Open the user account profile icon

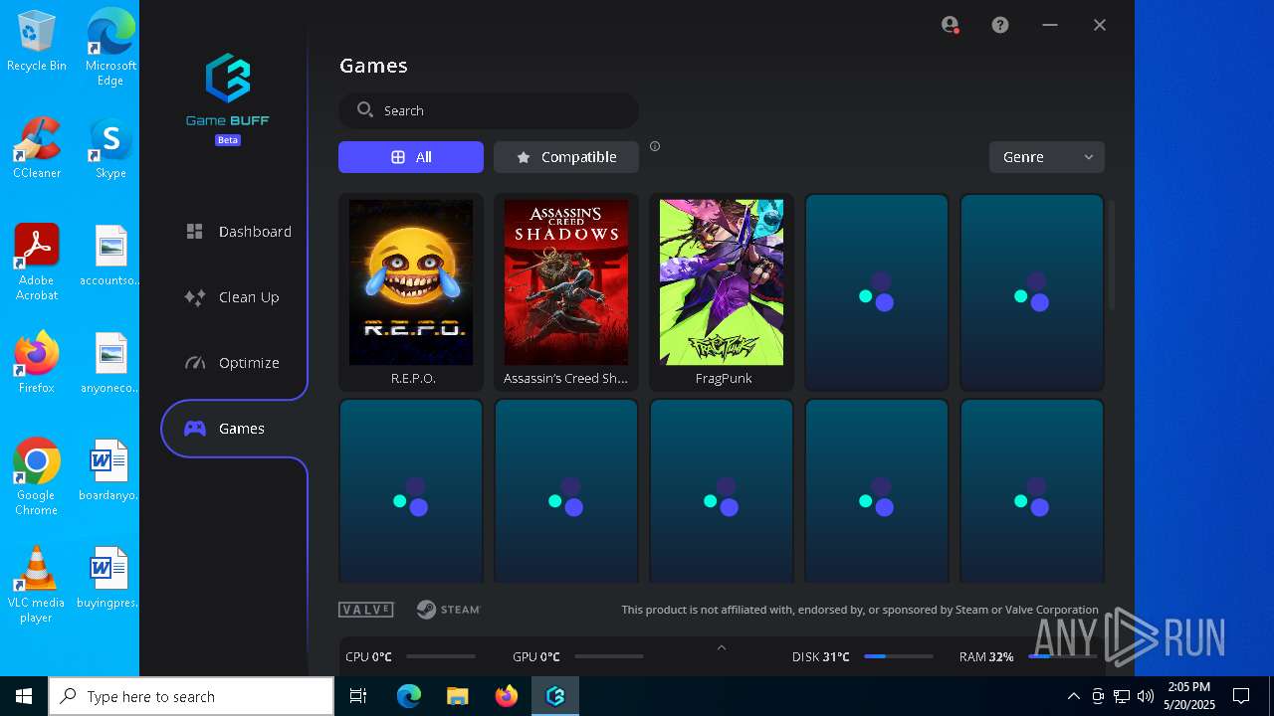pos(950,25)
